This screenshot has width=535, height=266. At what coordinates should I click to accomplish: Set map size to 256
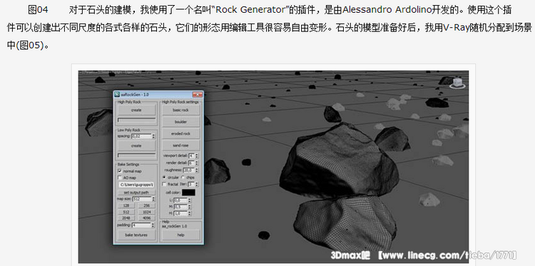tap(147, 205)
